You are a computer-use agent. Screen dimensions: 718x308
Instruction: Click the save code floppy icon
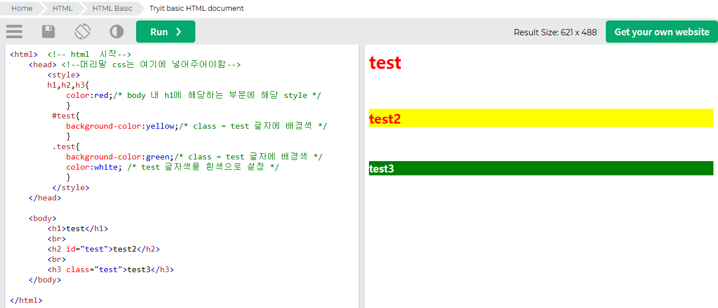(48, 32)
